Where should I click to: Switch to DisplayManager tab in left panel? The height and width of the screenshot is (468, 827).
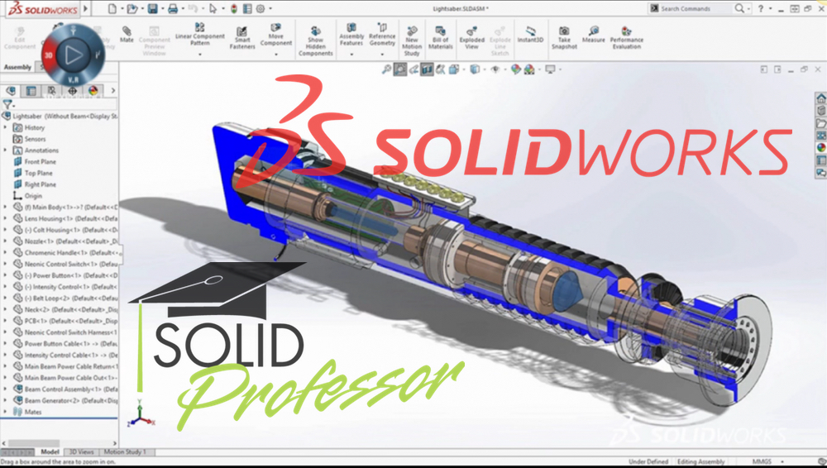tap(93, 91)
